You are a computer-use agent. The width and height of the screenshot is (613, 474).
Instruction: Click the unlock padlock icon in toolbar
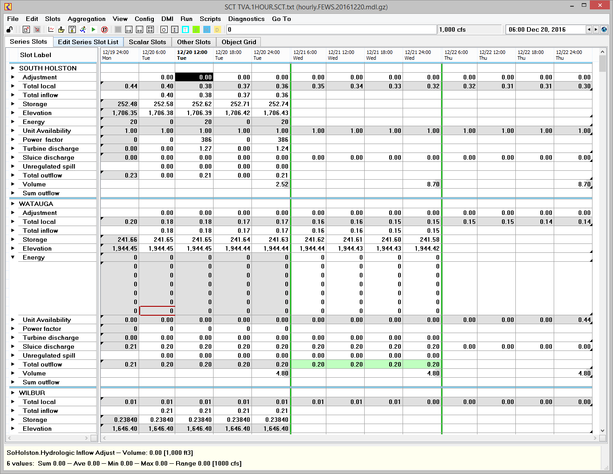[9, 29]
